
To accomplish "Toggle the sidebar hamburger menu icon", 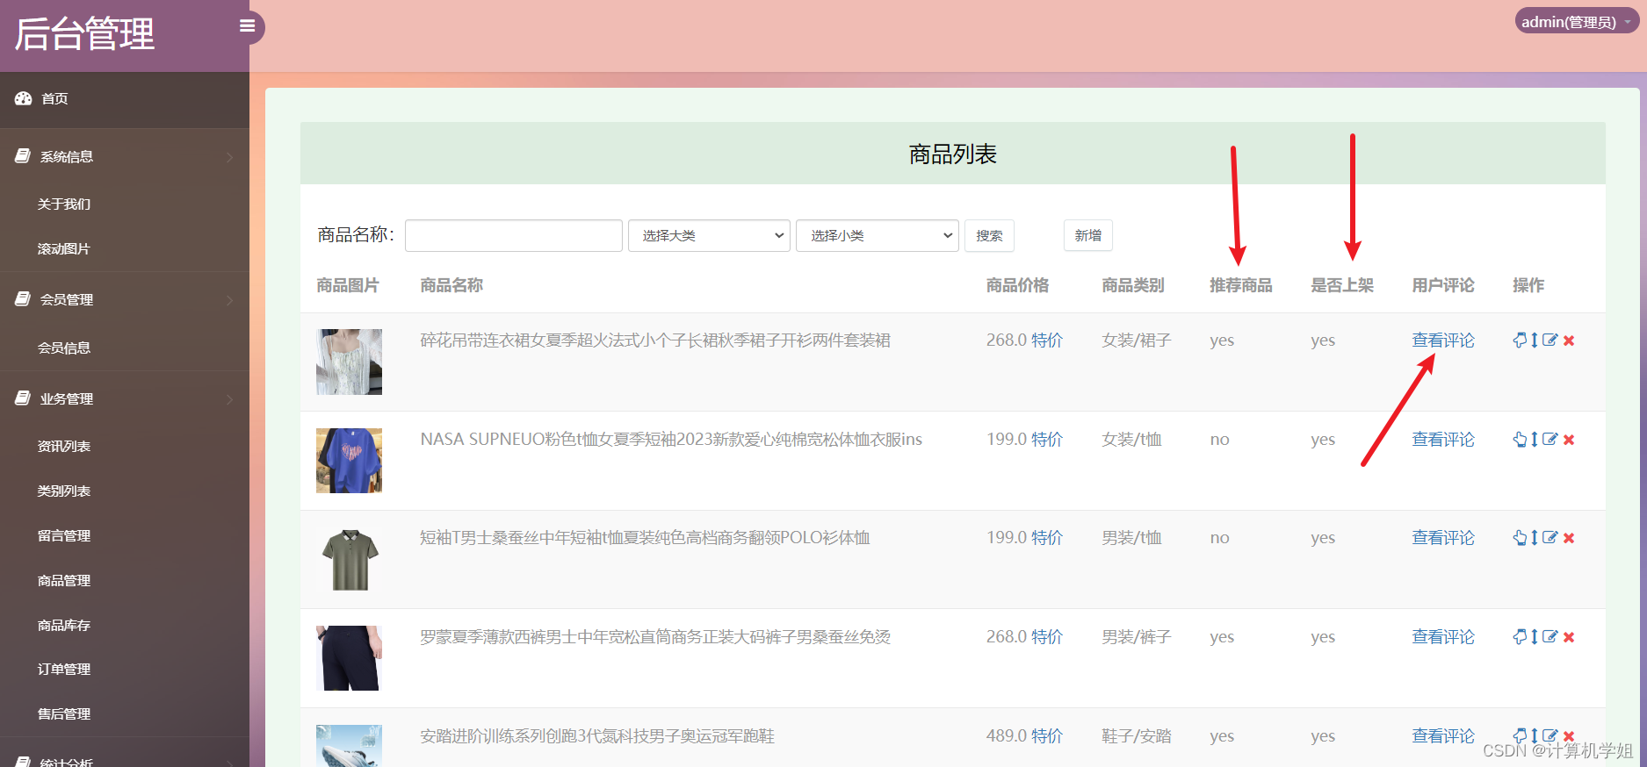I will (x=248, y=26).
